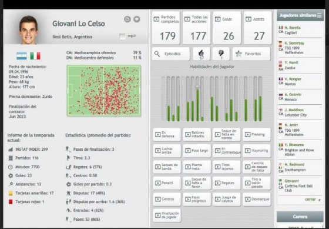Click the clock icon beside player name

127,19
